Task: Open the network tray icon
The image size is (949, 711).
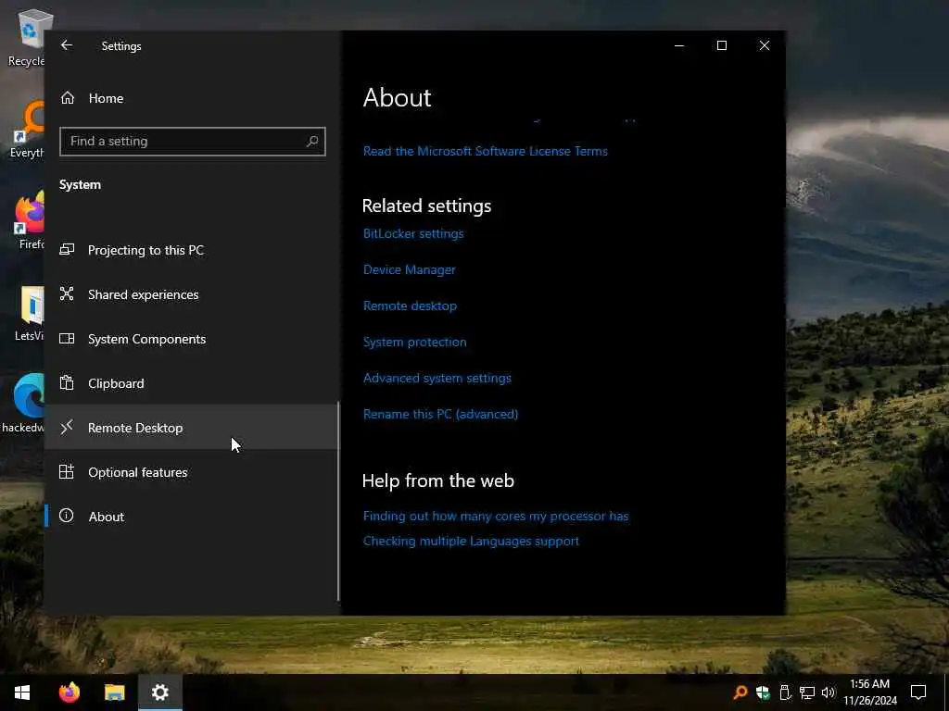Action: (x=807, y=692)
